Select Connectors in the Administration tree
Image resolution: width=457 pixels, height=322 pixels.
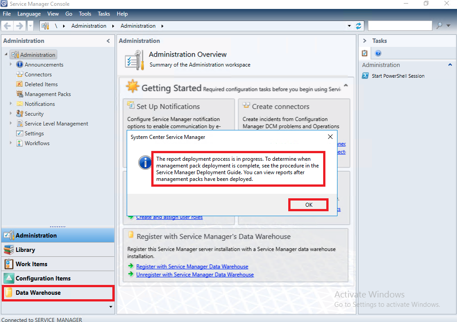(38, 75)
